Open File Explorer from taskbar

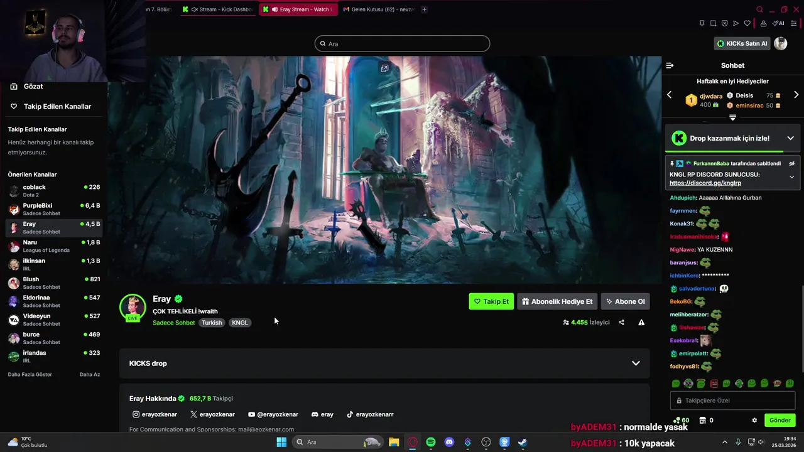[394, 442]
